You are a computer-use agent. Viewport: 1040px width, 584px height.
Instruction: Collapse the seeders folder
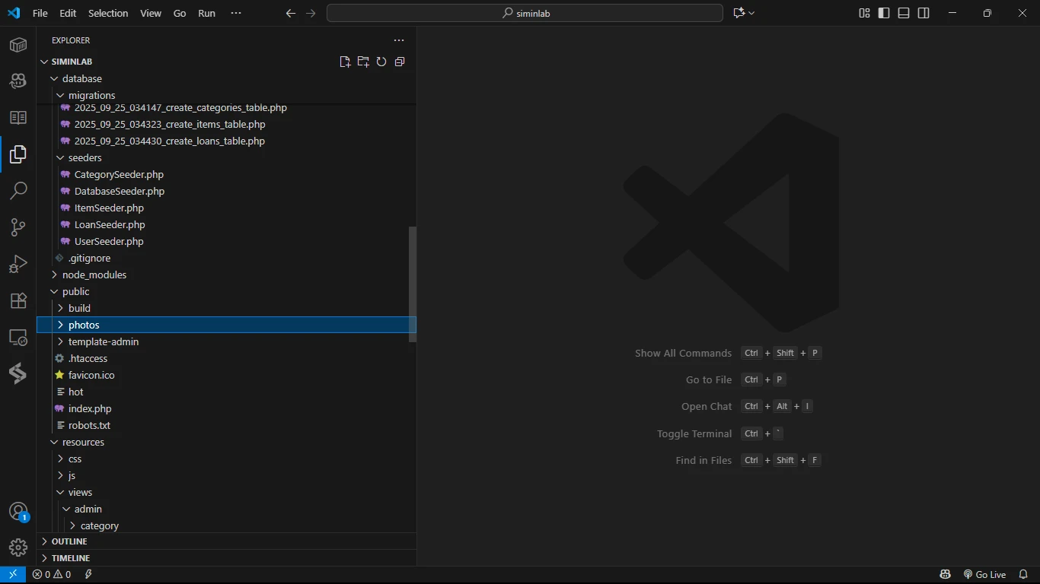[85, 157]
